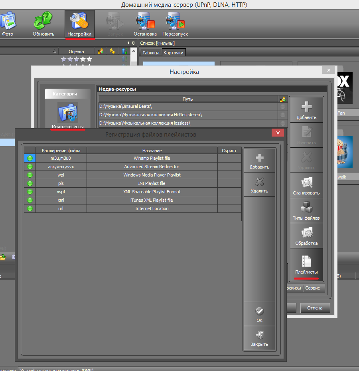This screenshot has width=359, height=371.
Task: Toggle green indicator for m3u,m3u8 row
Action: 30,158
